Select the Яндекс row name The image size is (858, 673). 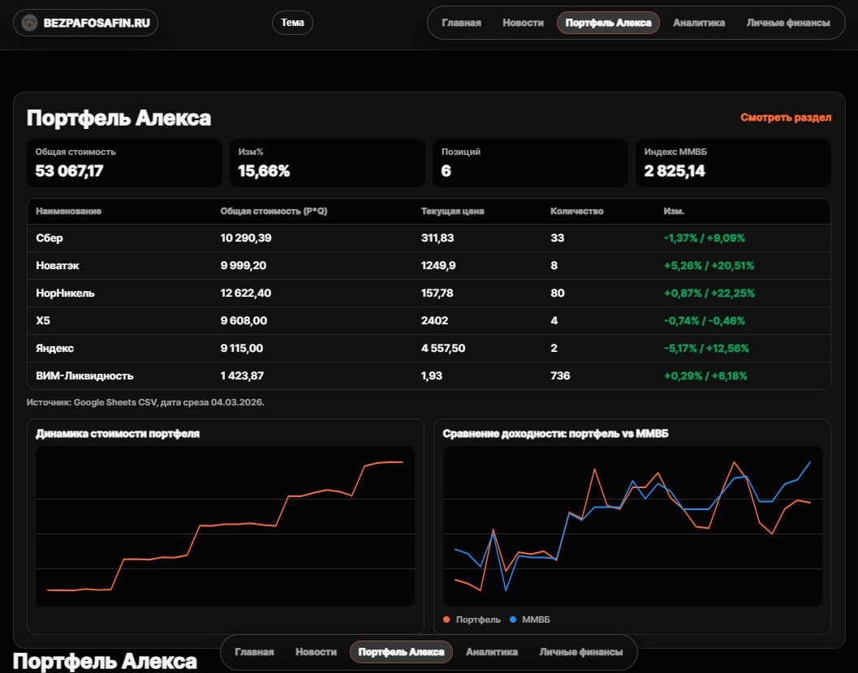point(54,348)
